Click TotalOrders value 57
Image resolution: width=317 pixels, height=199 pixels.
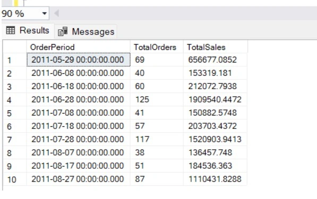tap(157, 126)
